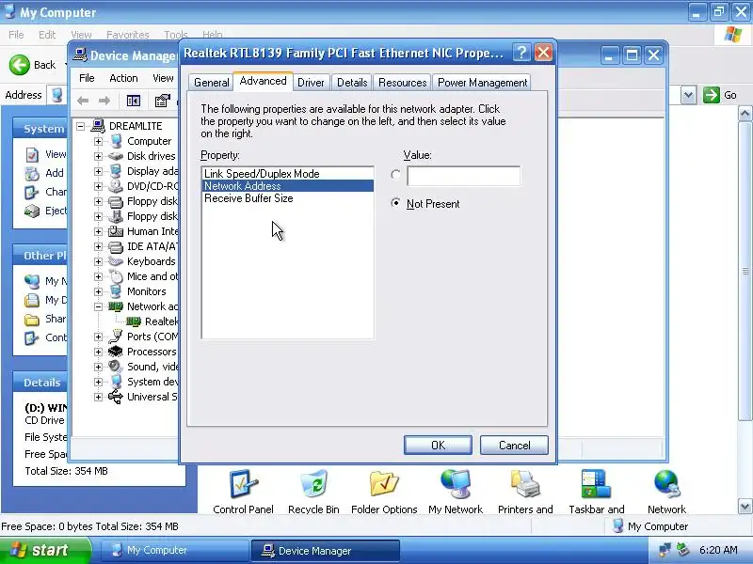Open Device Manager's View menu
Screen dimensions: 753x564
pos(163,78)
